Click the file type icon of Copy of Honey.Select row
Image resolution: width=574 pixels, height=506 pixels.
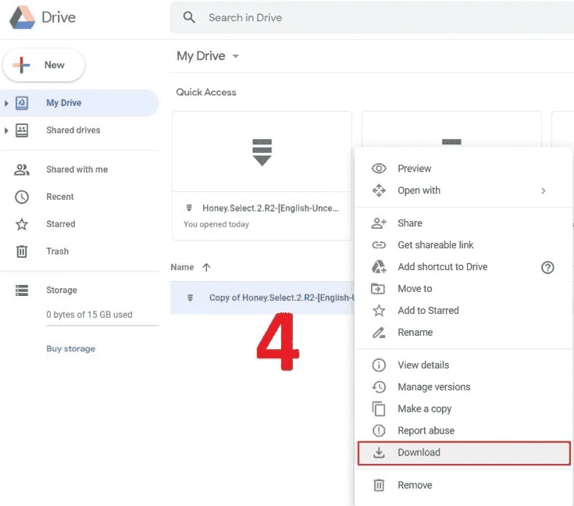[x=190, y=298]
